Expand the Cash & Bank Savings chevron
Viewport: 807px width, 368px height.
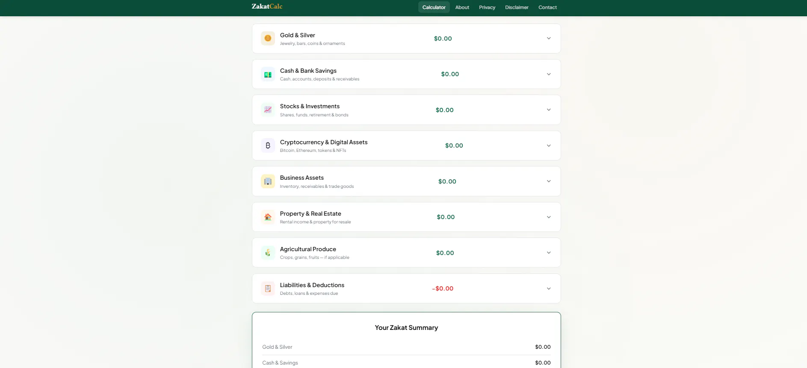(549, 74)
